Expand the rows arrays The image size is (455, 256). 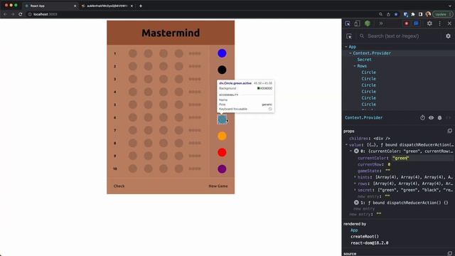click(355, 183)
